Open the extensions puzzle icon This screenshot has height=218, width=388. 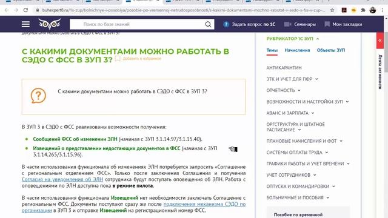tap(363, 10)
